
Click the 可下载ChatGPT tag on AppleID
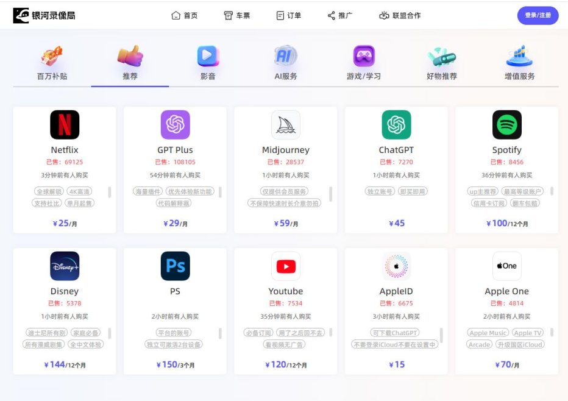(x=394, y=333)
